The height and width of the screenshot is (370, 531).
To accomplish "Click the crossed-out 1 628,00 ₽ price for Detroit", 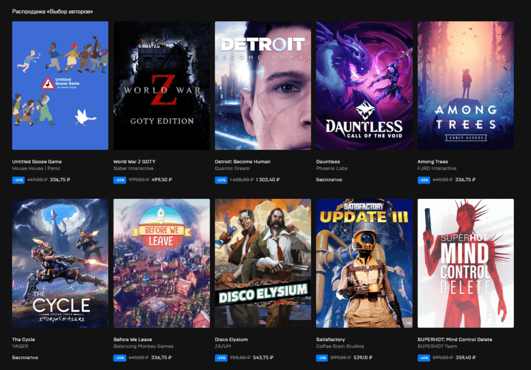I will [x=242, y=180].
